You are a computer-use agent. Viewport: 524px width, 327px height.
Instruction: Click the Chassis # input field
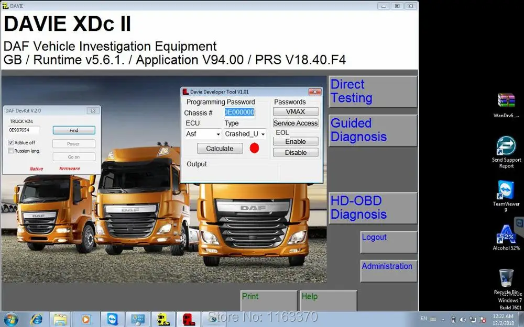pos(239,112)
